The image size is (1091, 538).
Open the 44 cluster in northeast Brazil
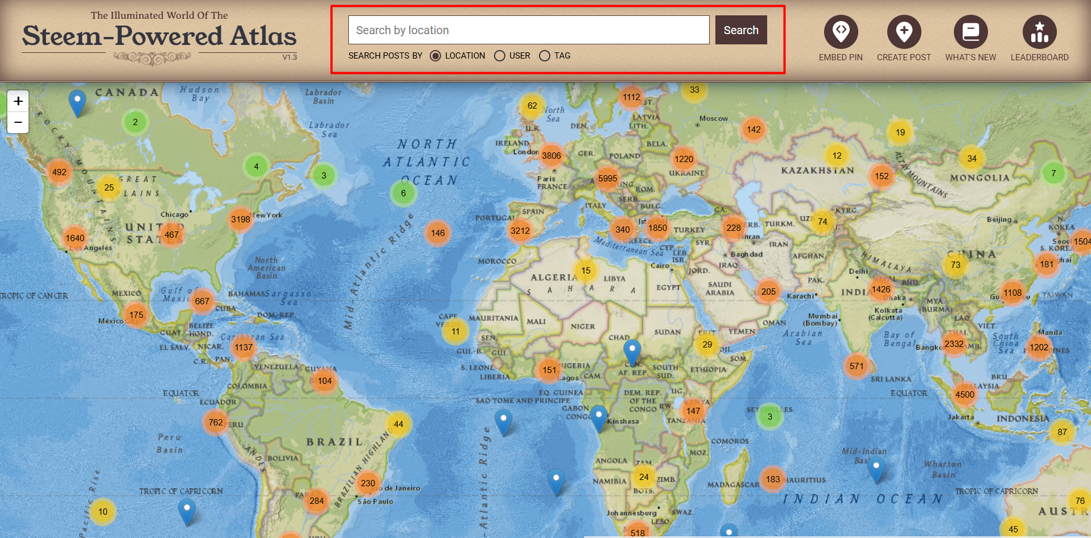click(x=399, y=424)
